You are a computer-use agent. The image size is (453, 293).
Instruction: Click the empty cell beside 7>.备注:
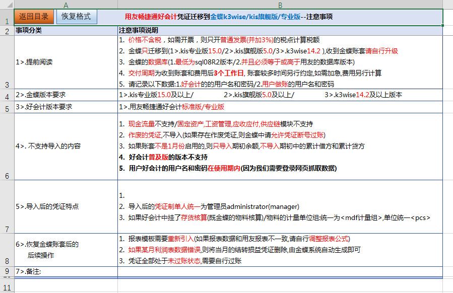point(280,272)
